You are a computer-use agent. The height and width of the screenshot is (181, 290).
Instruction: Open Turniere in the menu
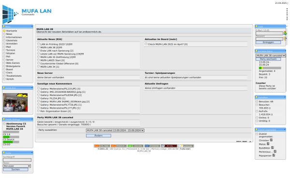pos(11,50)
